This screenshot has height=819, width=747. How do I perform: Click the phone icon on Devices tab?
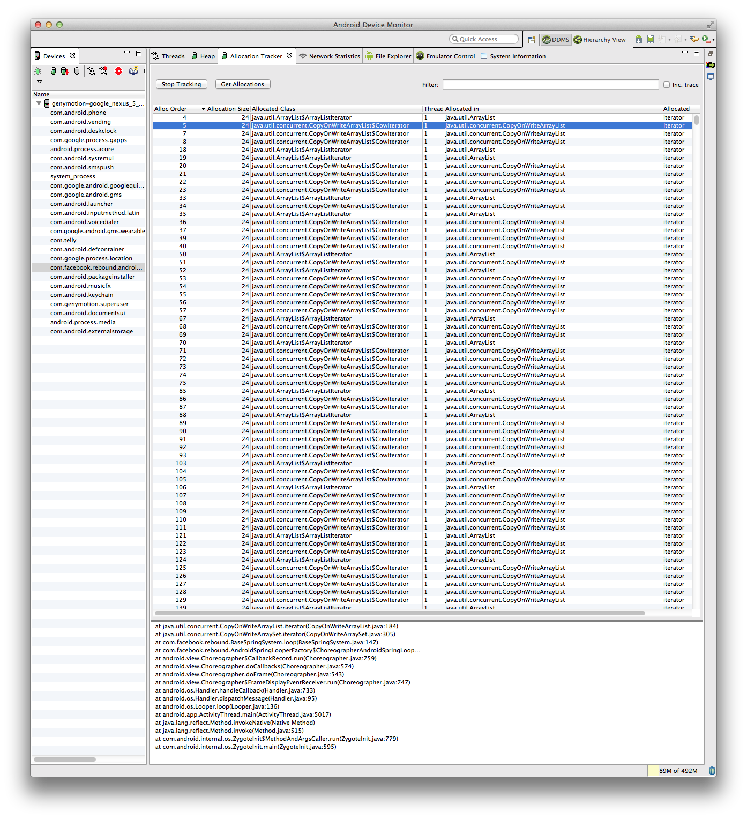pyautogui.click(x=37, y=56)
